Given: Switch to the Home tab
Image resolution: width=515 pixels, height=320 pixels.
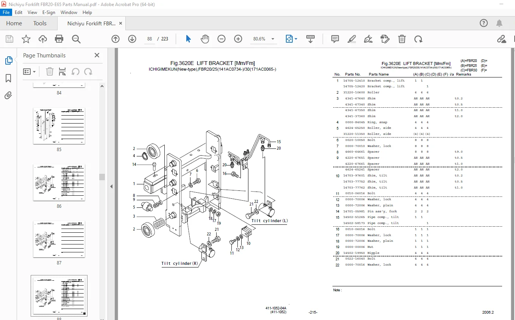Looking at the screenshot, I should (14, 23).
